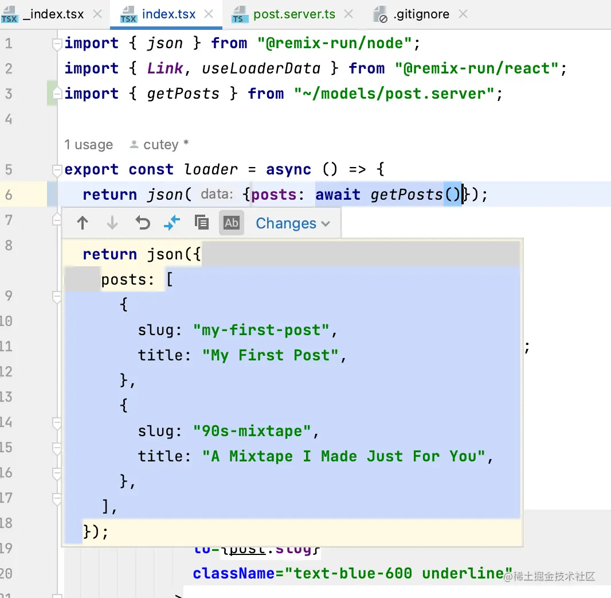The width and height of the screenshot is (611, 598).
Task: Click line number 1 in the gutter
Action: [9, 43]
